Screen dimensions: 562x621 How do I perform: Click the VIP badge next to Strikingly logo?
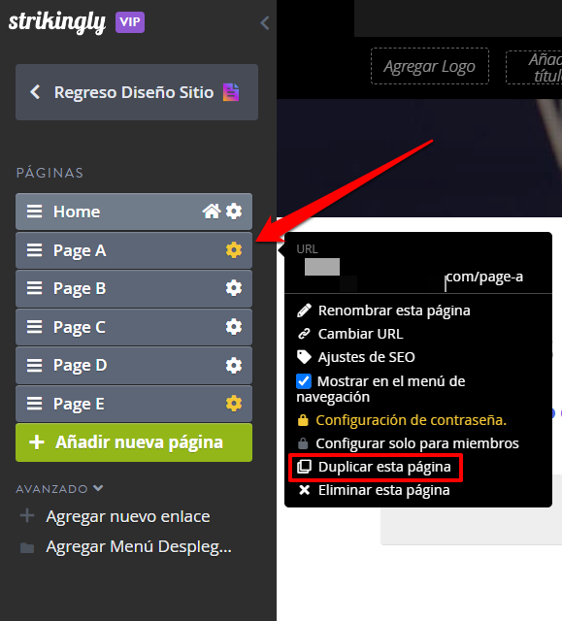click(x=130, y=22)
